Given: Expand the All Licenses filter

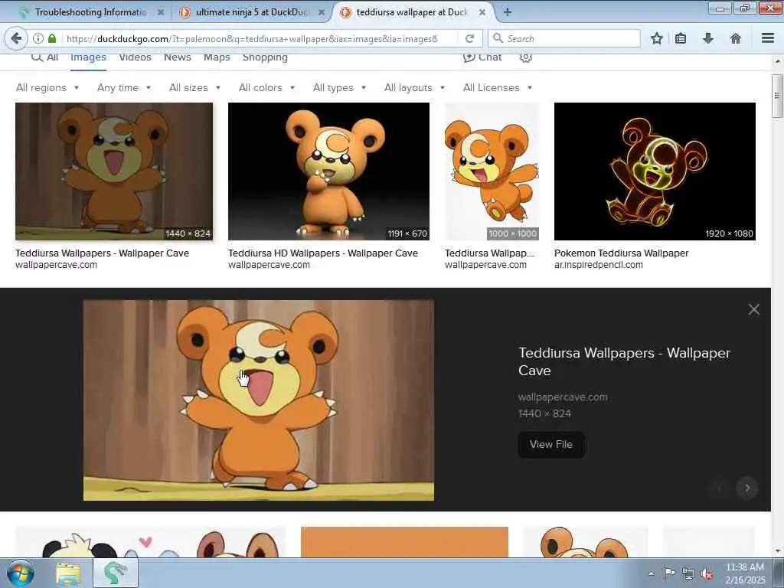Looking at the screenshot, I should pyautogui.click(x=498, y=87).
